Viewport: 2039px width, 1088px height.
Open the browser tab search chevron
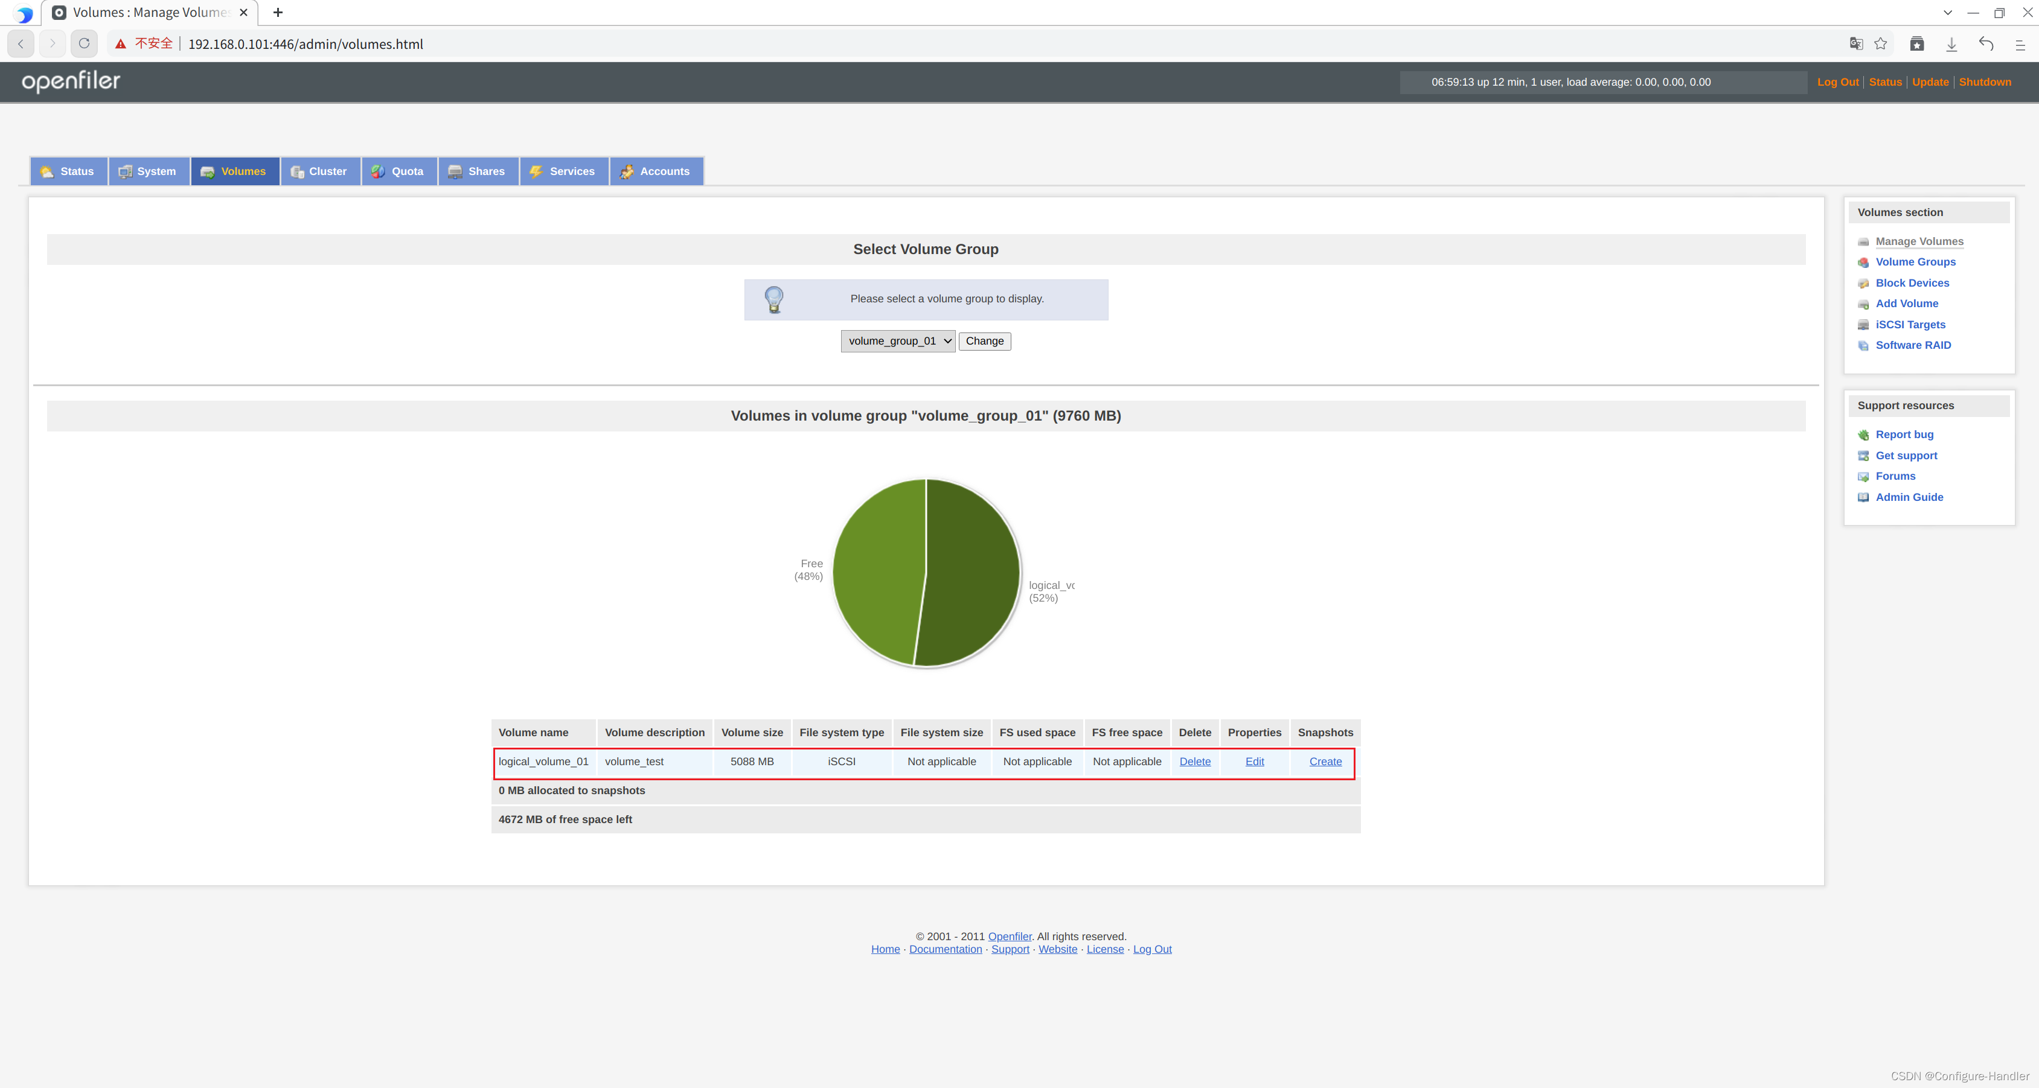click(1948, 12)
